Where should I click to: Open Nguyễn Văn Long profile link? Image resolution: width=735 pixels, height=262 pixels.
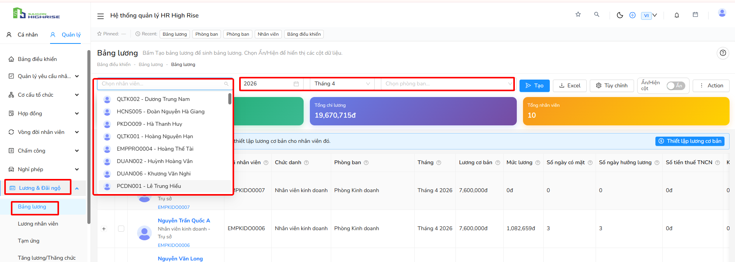coord(180,259)
